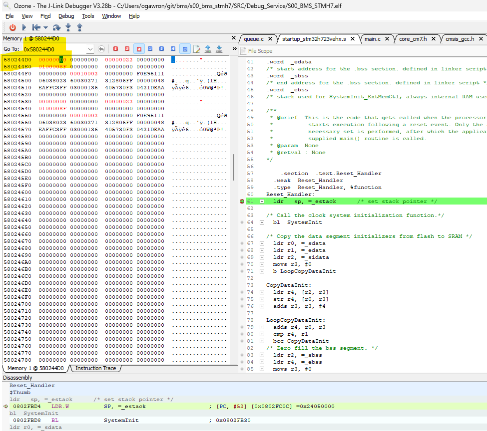
Task: Toggle the blue auto-width memory option
Action: 185,49
